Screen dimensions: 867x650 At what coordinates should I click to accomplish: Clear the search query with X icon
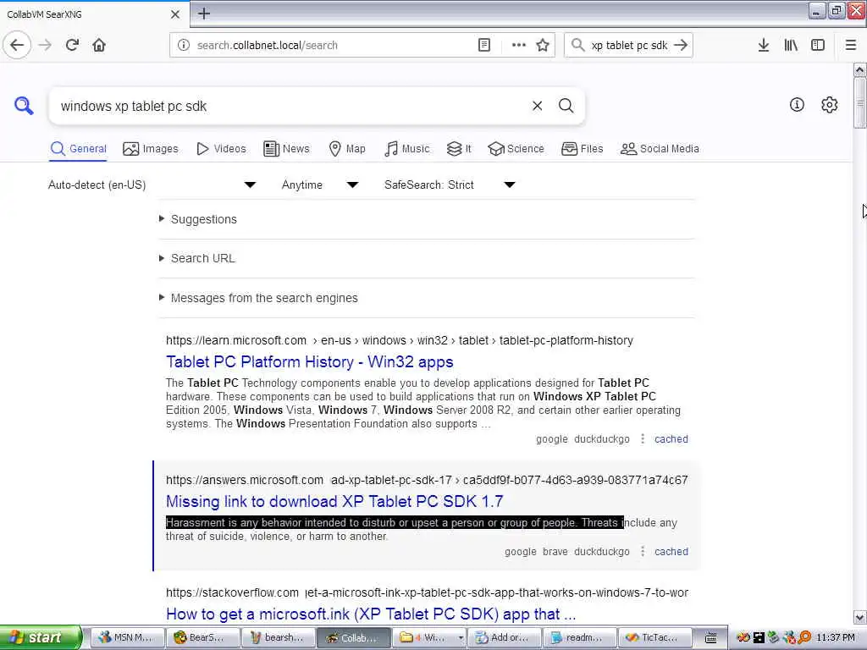pyautogui.click(x=537, y=106)
